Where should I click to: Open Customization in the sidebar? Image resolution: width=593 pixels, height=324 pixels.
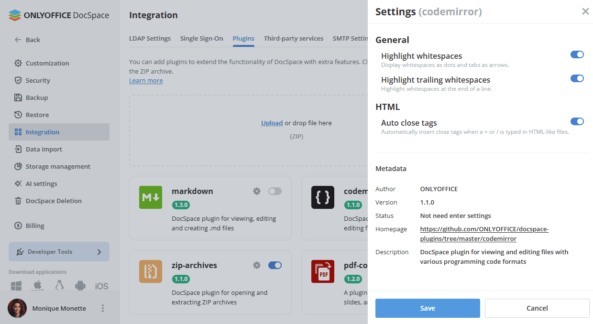pyautogui.click(x=59, y=63)
